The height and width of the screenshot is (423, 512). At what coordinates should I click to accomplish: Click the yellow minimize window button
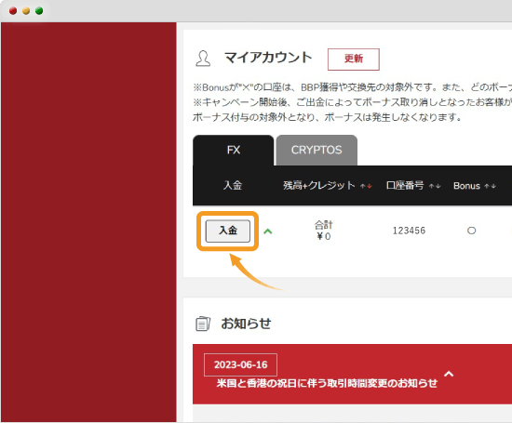(26, 11)
